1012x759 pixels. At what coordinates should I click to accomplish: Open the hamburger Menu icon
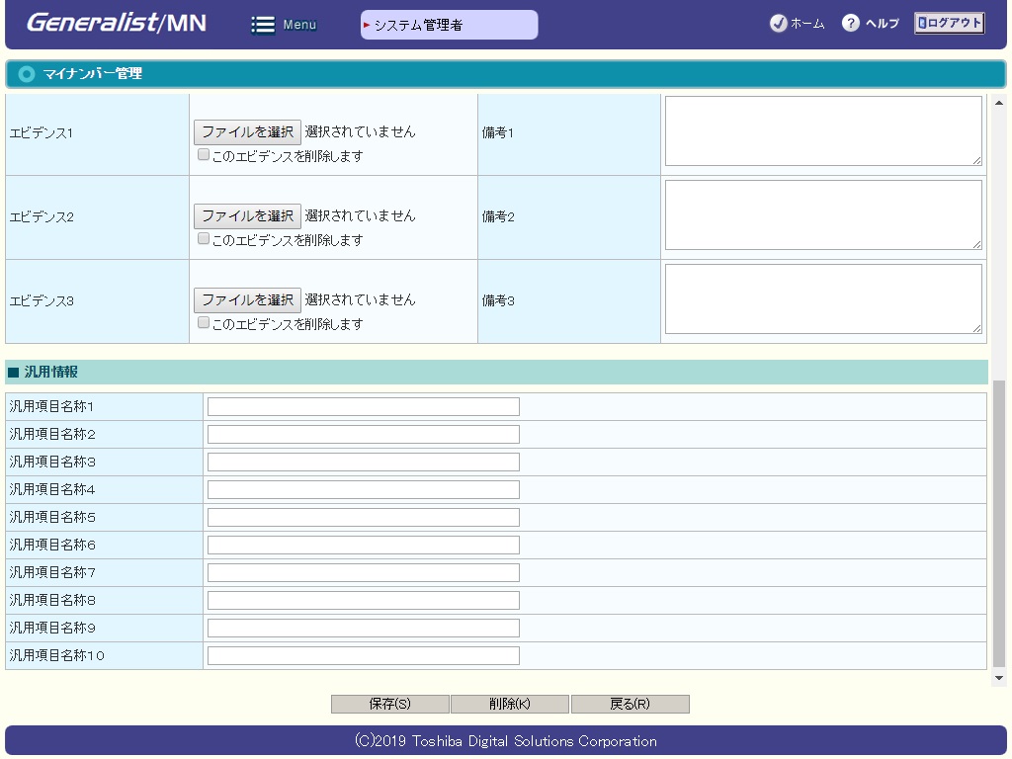pos(263,25)
